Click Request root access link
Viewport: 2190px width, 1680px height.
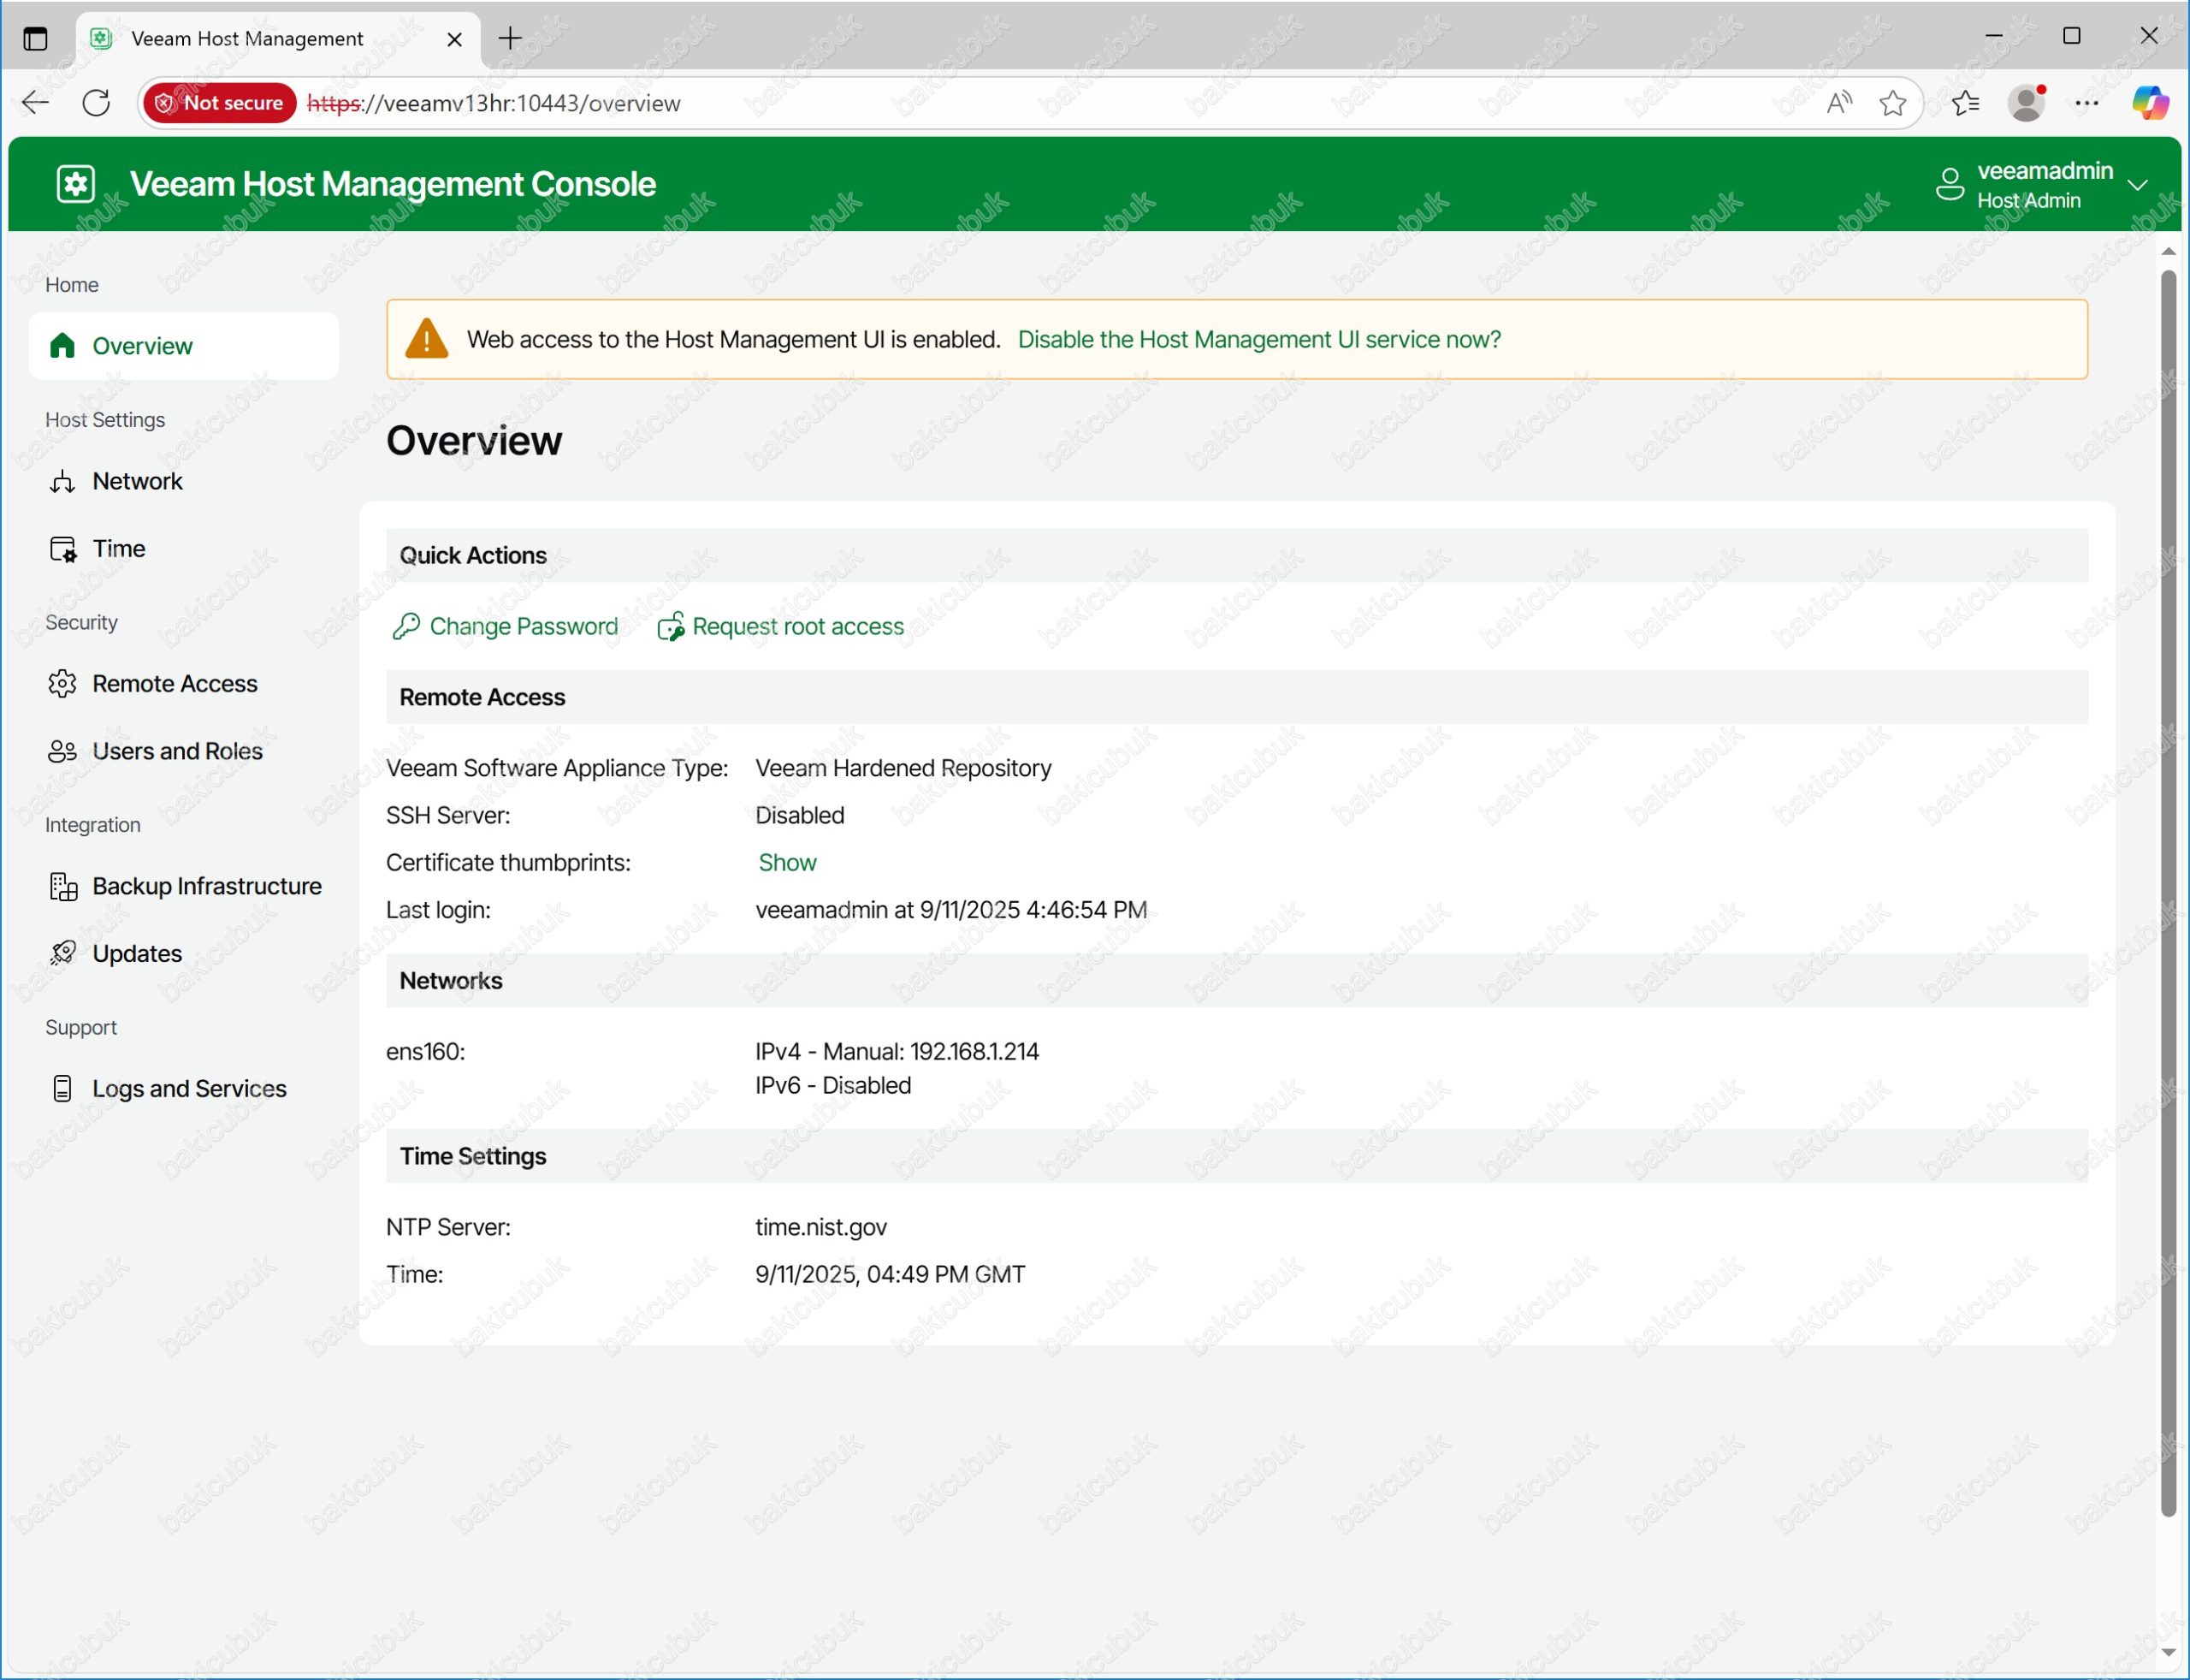point(796,627)
